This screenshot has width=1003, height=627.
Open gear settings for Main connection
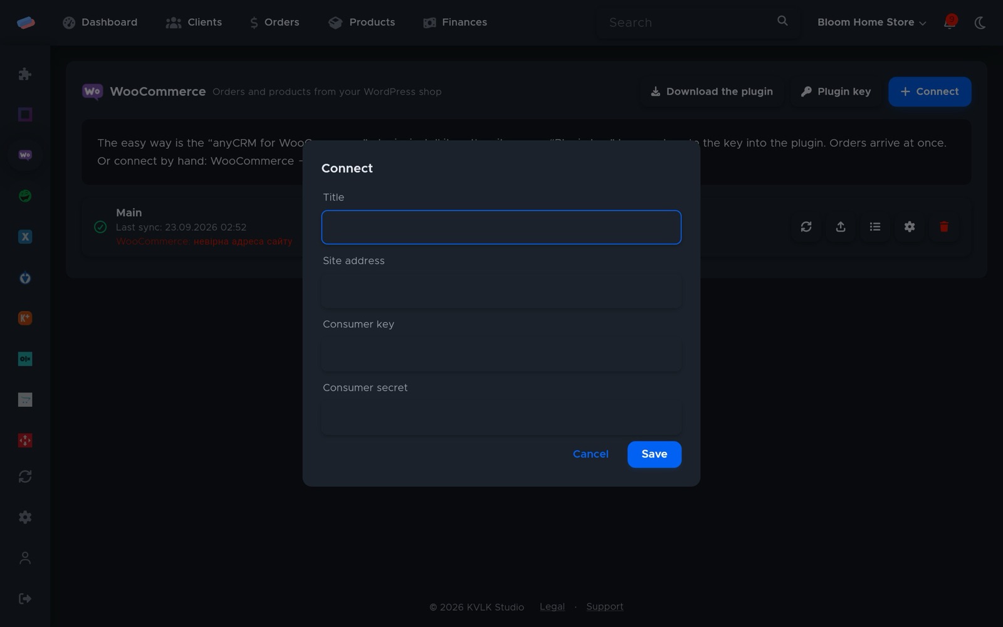click(x=910, y=227)
